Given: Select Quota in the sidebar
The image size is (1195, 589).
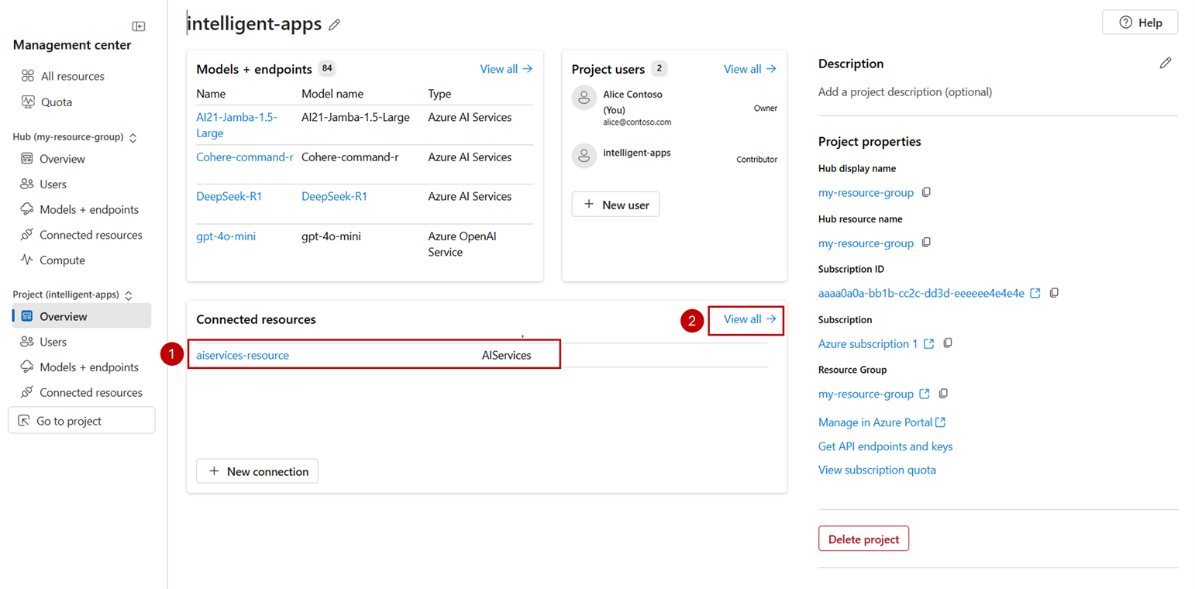Looking at the screenshot, I should tap(57, 102).
